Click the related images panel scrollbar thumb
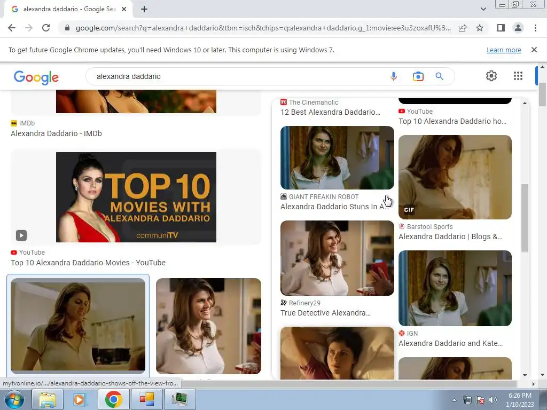Screen dimensions: 547x410 pos(525,218)
